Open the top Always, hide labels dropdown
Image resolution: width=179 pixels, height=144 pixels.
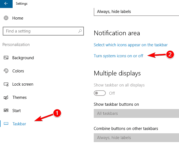click(x=136, y=12)
